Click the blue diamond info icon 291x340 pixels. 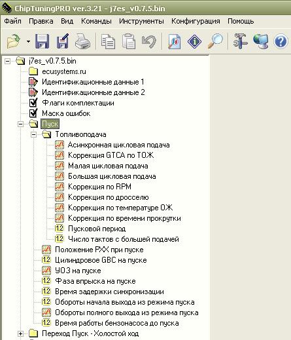tap(194, 41)
